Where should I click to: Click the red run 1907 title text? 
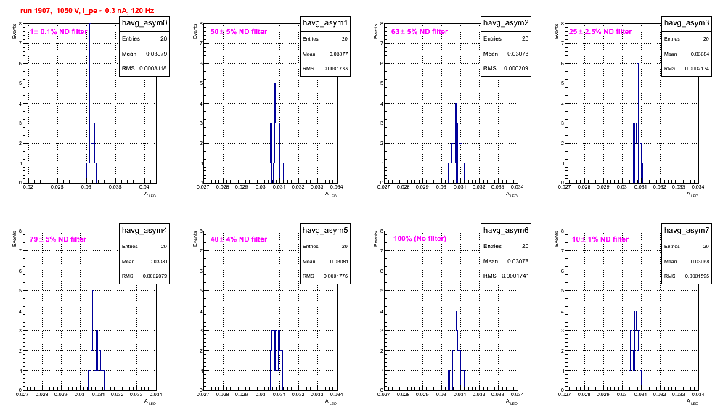(x=87, y=11)
